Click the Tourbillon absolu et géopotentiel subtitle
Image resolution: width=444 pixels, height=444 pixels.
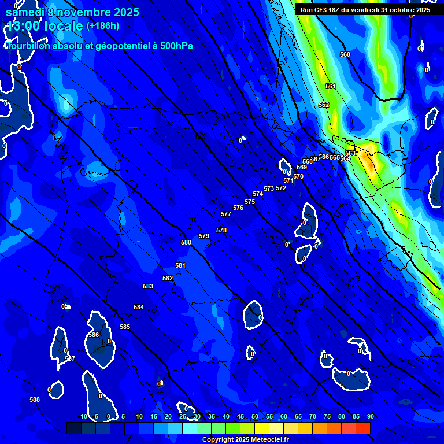point(99,46)
